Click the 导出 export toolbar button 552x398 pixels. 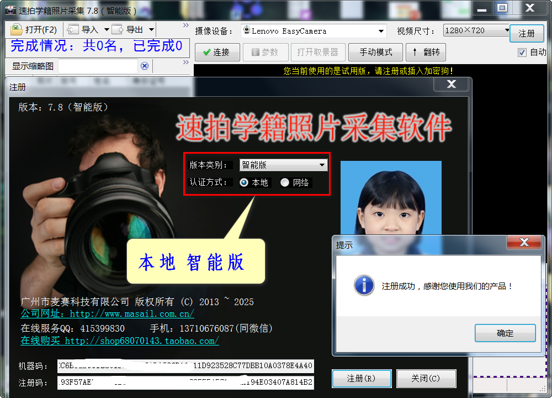128,30
